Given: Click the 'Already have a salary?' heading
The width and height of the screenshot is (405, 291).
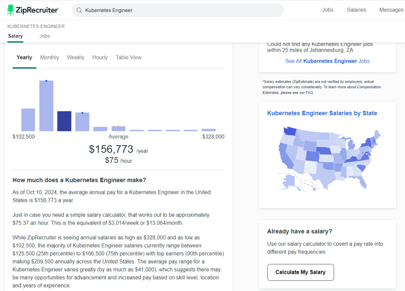Looking at the screenshot, I should [299, 231].
